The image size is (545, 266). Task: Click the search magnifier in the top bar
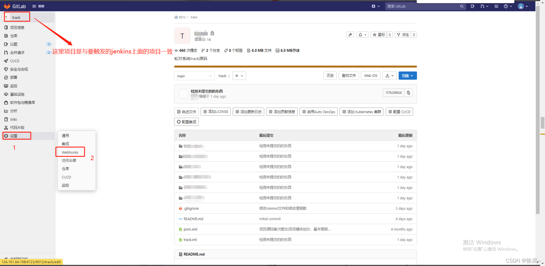(462, 6)
